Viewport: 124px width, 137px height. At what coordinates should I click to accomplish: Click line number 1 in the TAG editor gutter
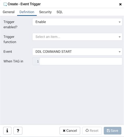pos(38,61)
